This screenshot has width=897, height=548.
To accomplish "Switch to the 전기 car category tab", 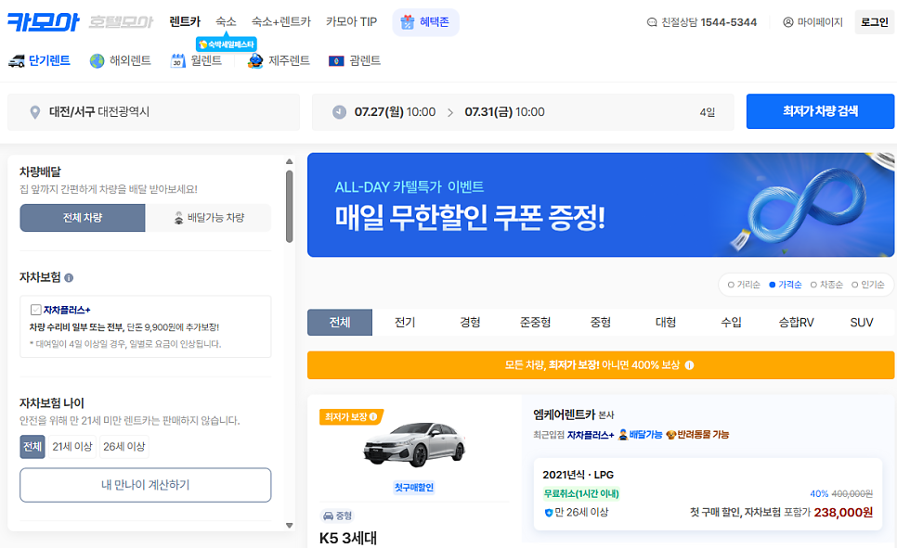I will (x=405, y=323).
